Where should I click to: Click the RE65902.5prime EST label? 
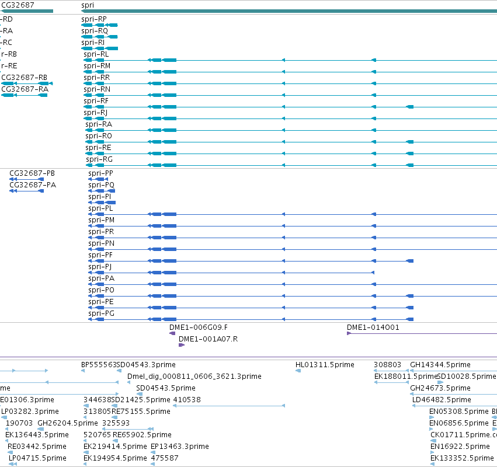[142, 435]
